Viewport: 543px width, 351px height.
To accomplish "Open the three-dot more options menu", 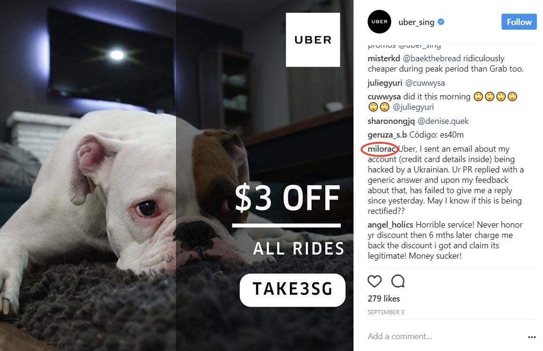I will [532, 337].
